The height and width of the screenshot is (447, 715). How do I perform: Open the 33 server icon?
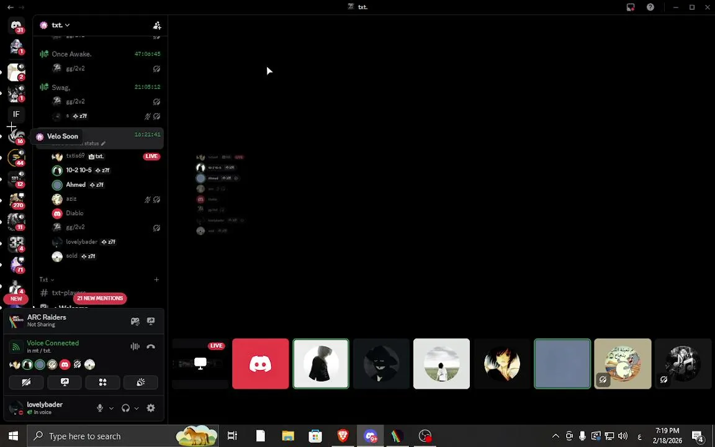pos(16,243)
